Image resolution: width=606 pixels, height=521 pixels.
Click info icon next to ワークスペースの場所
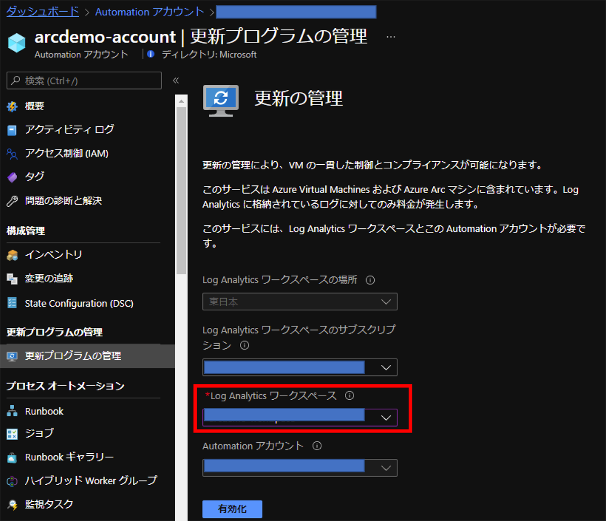(370, 280)
